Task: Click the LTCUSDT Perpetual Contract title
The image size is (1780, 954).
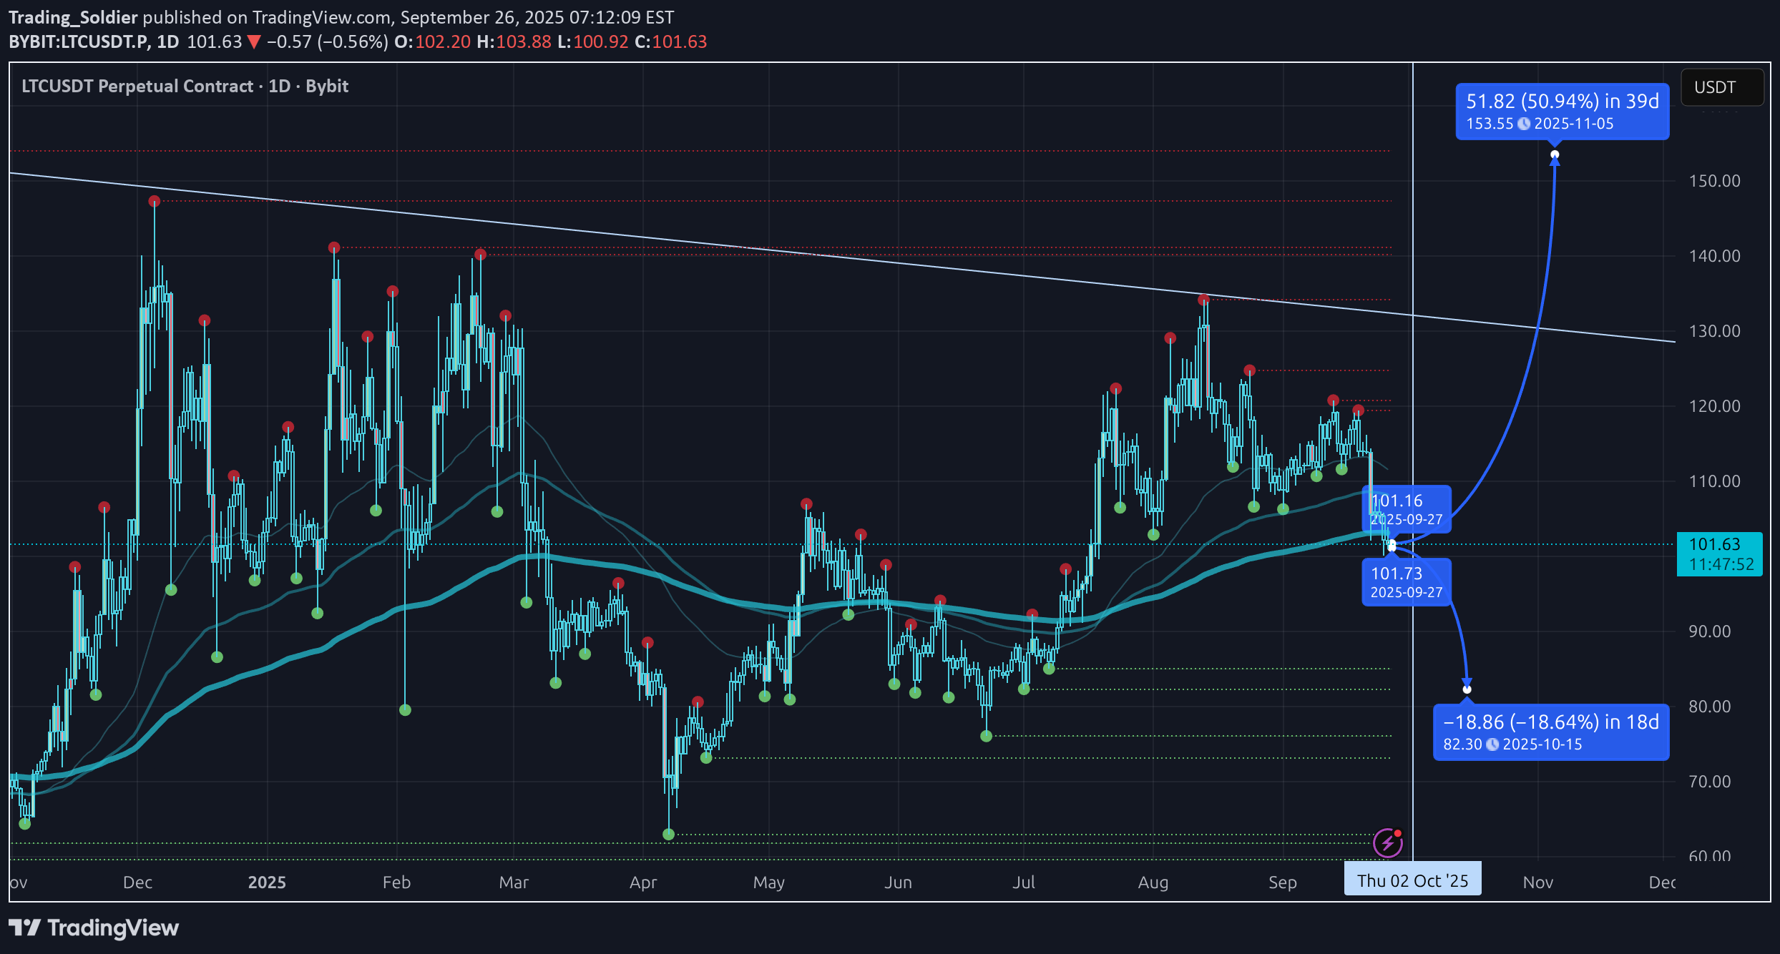Action: point(185,86)
